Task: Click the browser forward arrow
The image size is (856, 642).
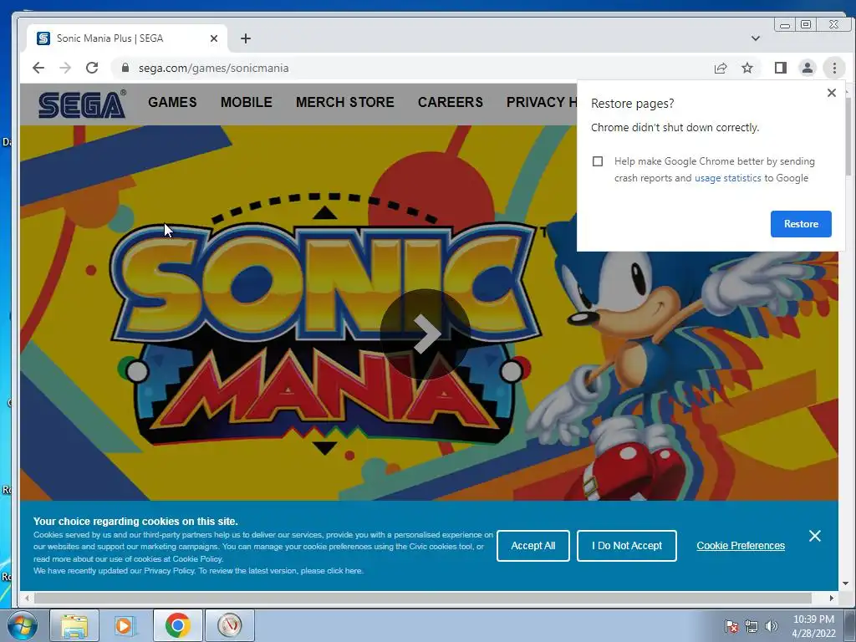Action: (x=65, y=68)
